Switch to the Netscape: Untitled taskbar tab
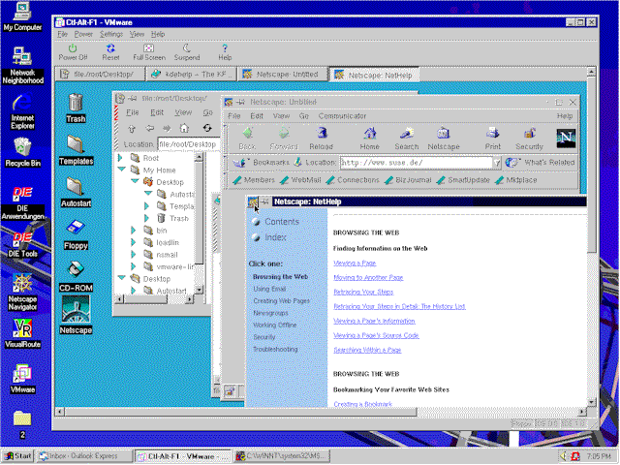 click(x=283, y=74)
